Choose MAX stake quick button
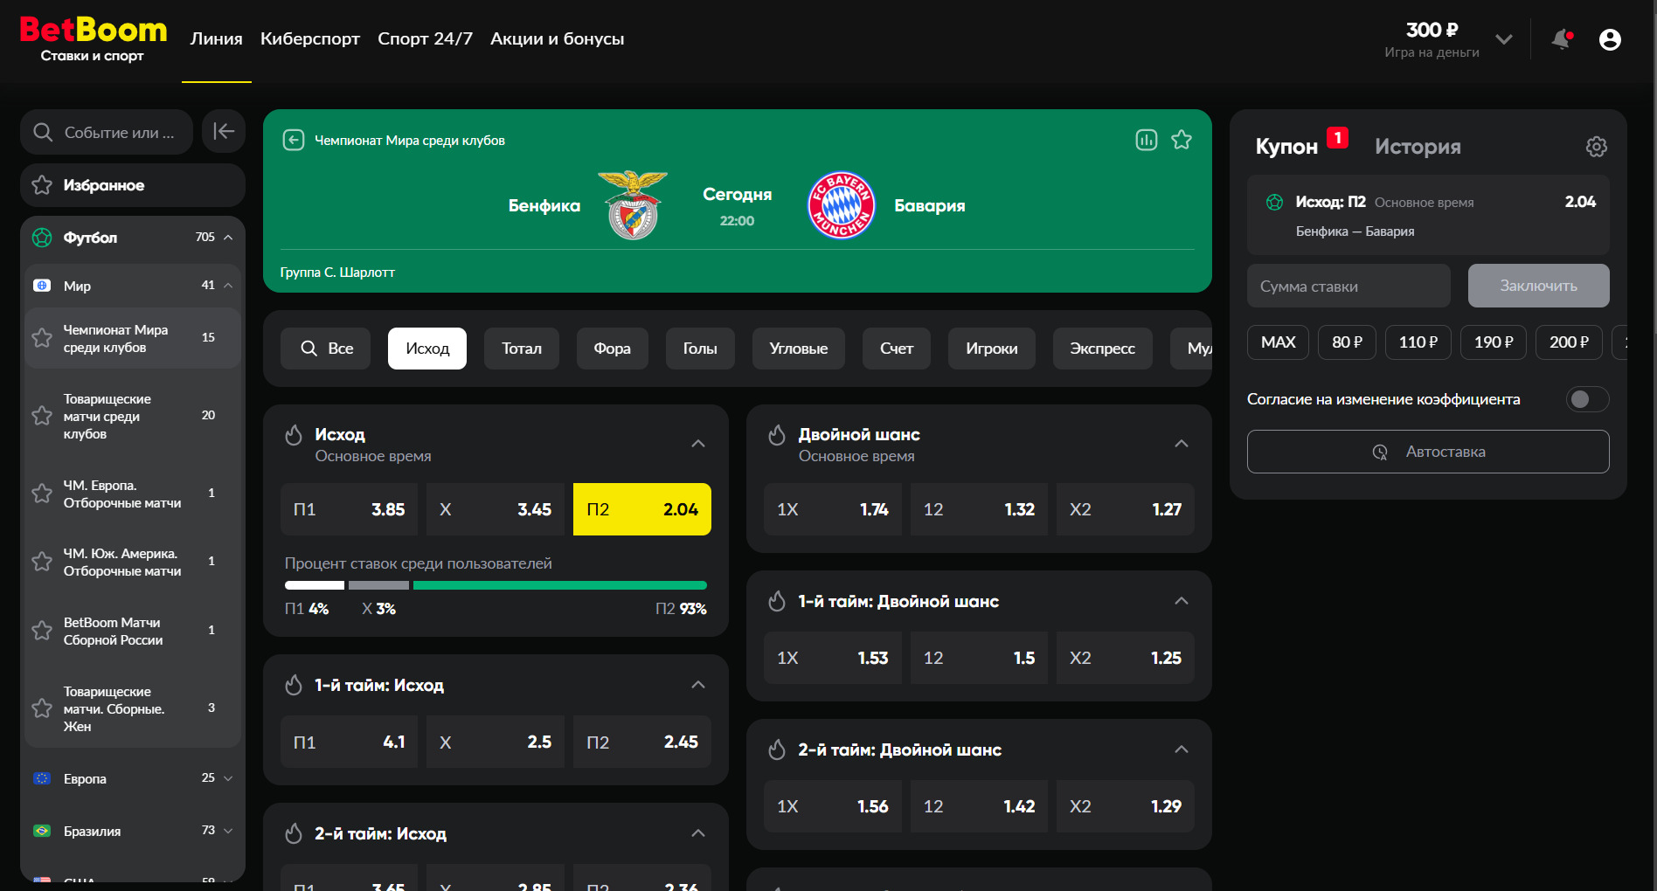Screen dimensions: 1657x891 point(1279,342)
